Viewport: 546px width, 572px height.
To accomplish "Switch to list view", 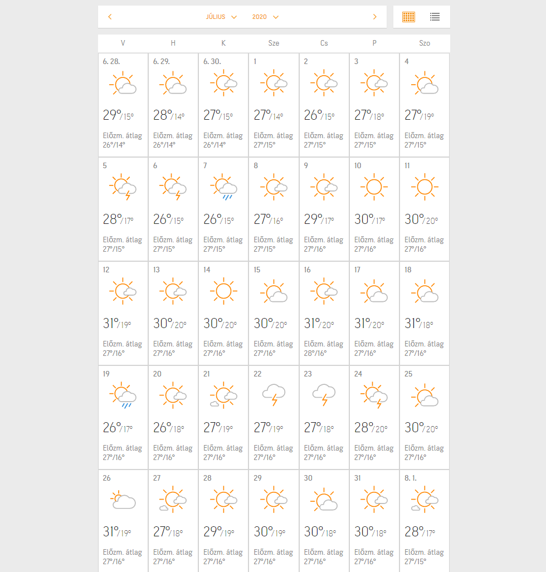I will 435,17.
